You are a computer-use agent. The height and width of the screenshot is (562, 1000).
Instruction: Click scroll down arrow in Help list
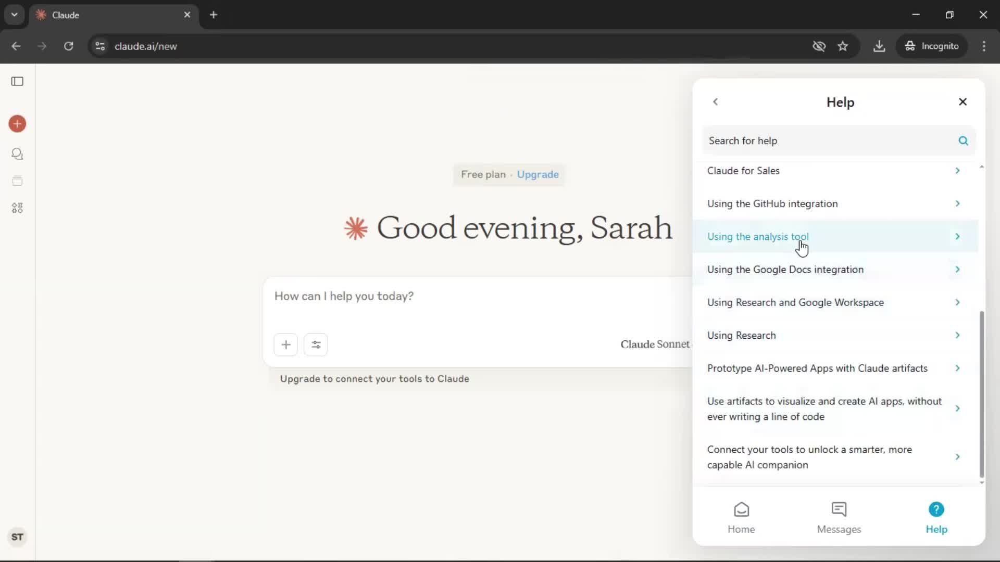(x=982, y=483)
